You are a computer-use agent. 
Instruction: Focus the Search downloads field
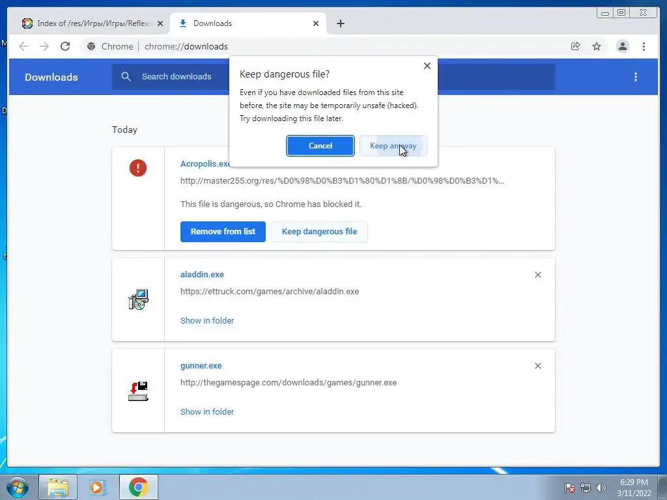tap(333, 77)
